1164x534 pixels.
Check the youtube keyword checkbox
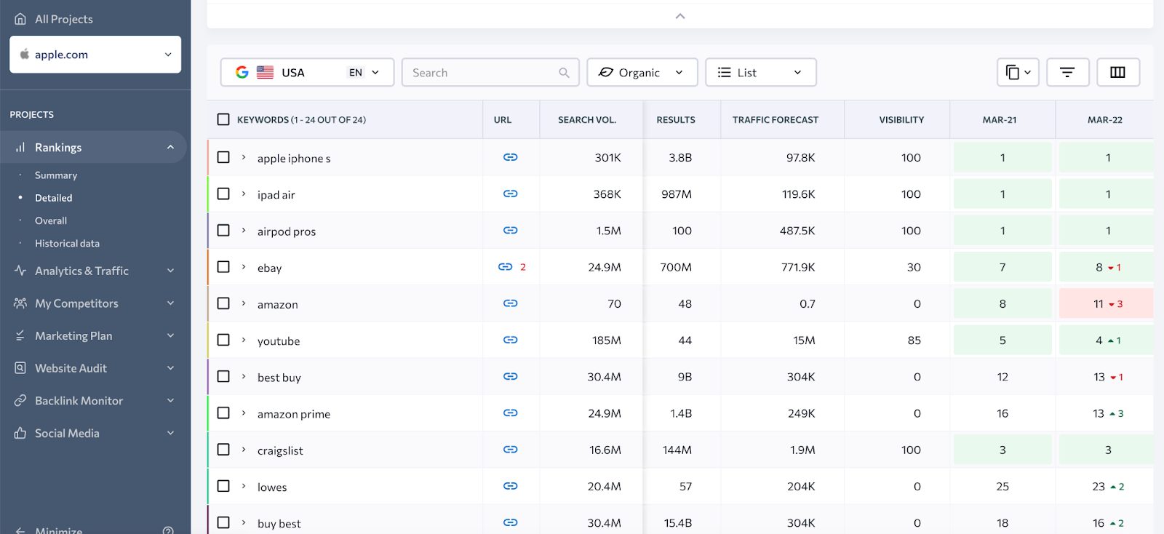coord(223,340)
